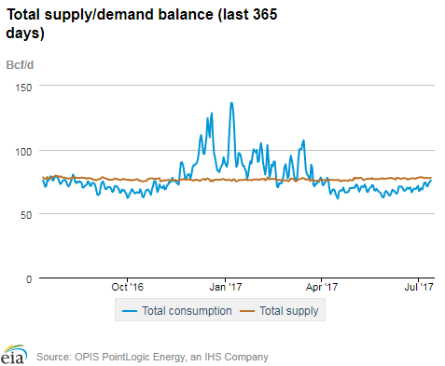Click the 50 y-axis label

tap(26, 215)
